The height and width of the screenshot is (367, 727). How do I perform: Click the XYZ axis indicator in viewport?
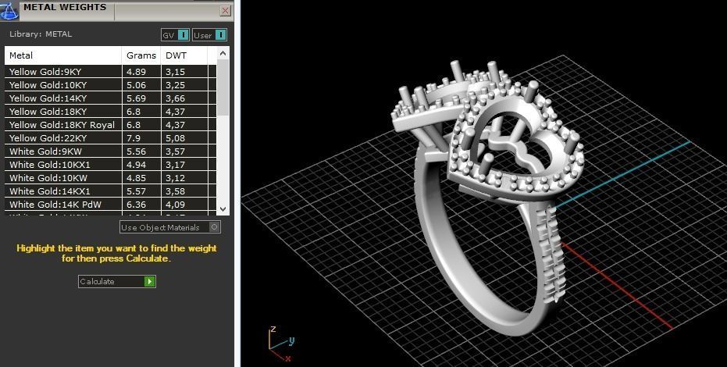click(280, 344)
